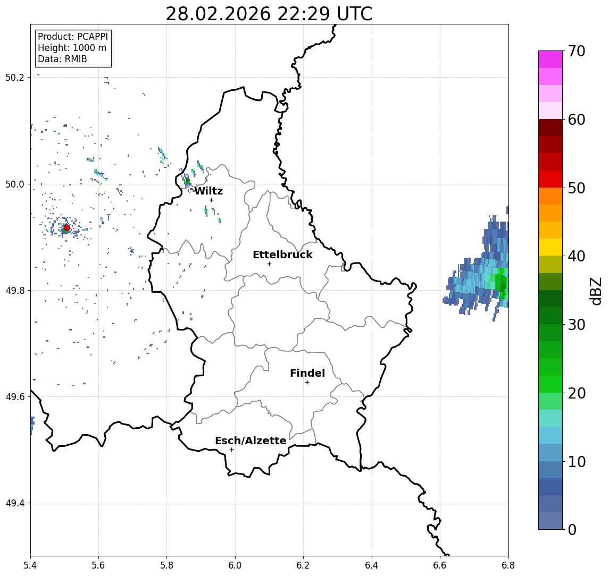This screenshot has height=576, width=609.
Task: Click the 'Data: RMIB' text
Action: pyautogui.click(x=62, y=59)
